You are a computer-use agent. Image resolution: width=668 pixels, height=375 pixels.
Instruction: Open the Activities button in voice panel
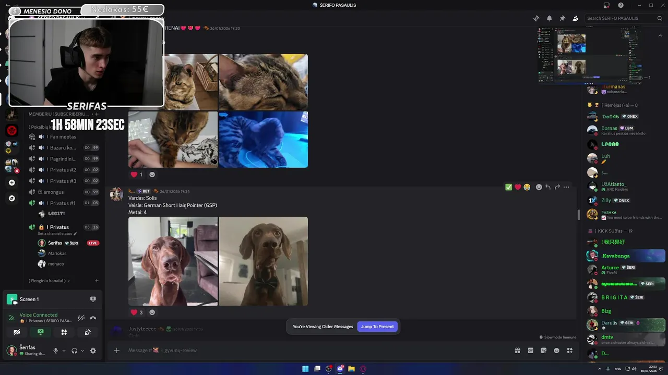(64, 332)
